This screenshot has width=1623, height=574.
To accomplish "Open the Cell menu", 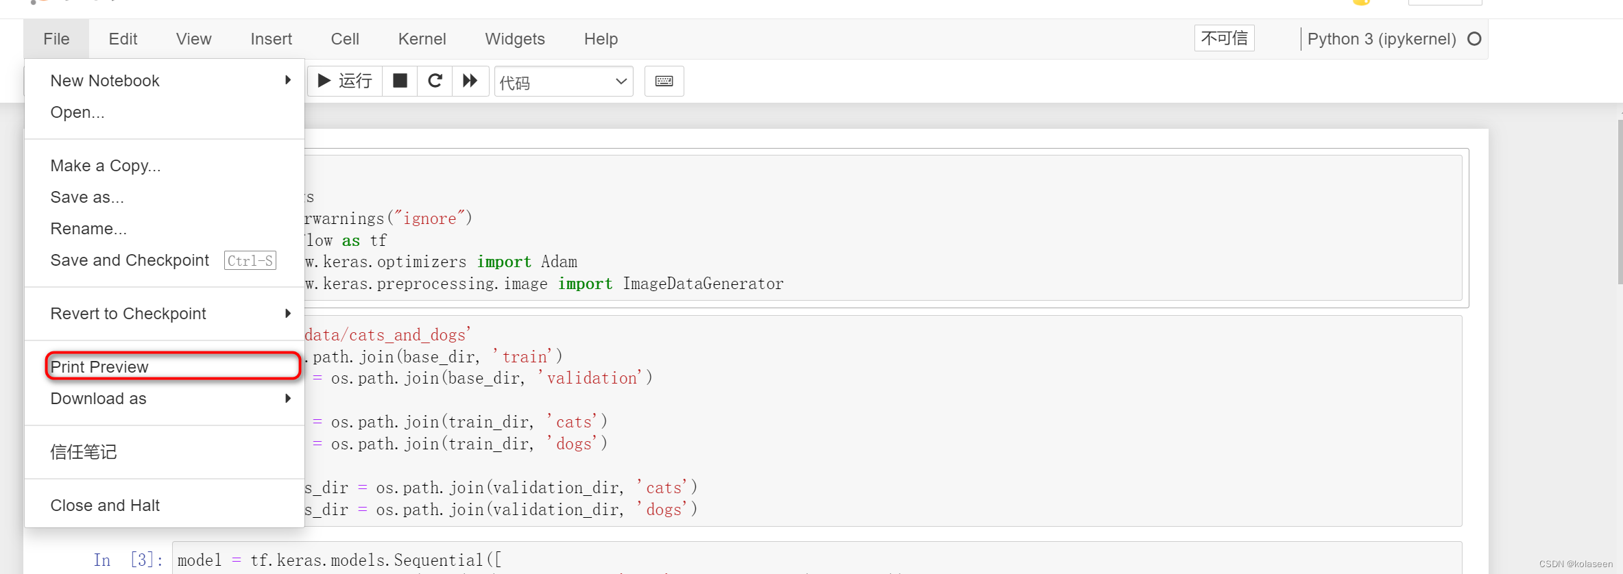I will (345, 39).
